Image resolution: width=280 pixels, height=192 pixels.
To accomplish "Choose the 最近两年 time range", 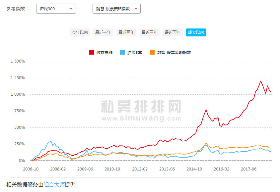I will pos(126,32).
